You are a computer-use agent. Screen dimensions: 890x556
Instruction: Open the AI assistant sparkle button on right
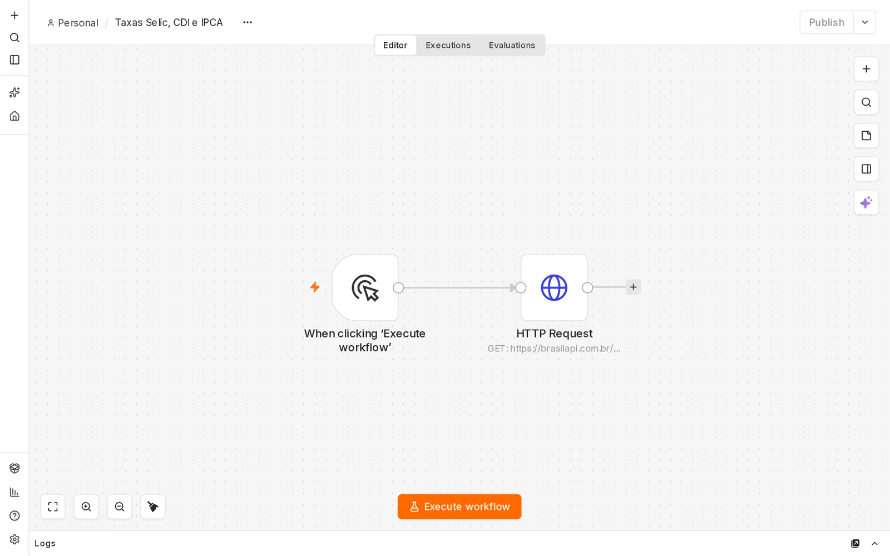(x=866, y=202)
